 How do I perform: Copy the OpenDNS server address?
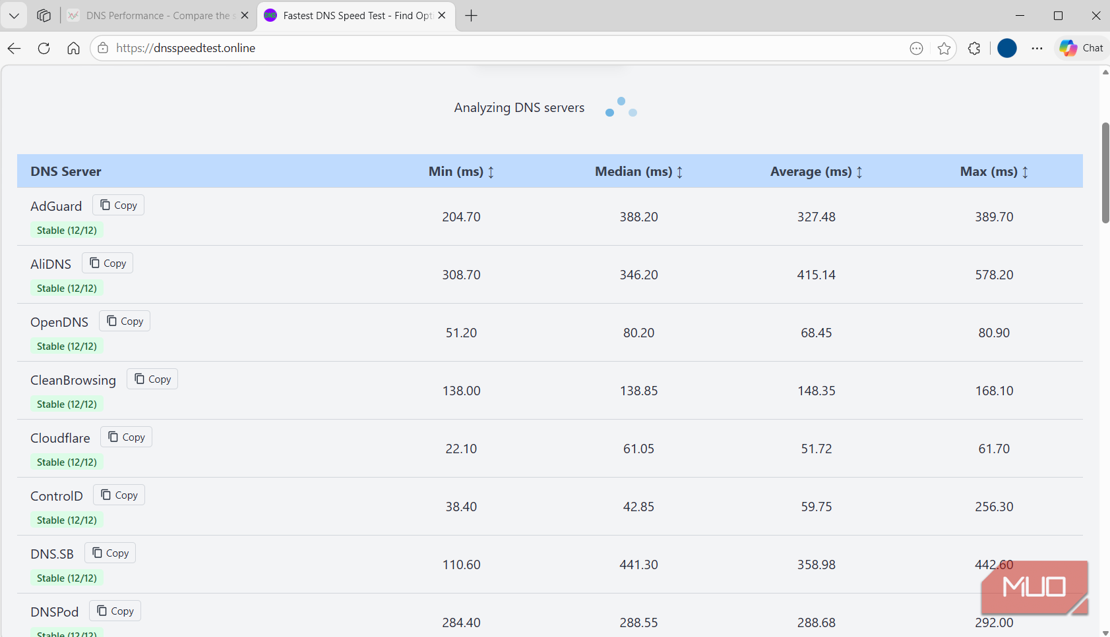coord(125,321)
